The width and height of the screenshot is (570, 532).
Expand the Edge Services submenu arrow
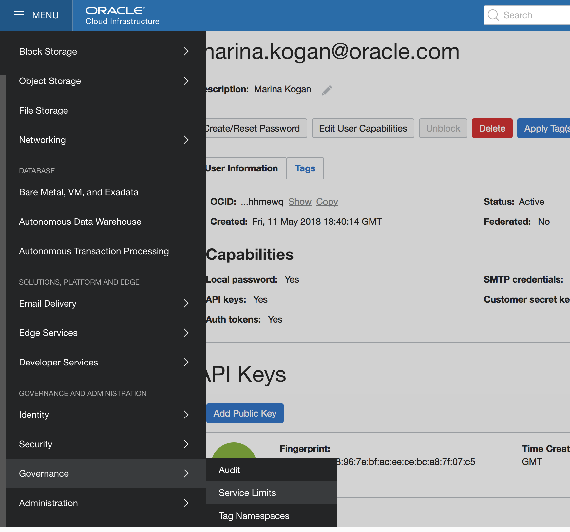[x=186, y=333]
